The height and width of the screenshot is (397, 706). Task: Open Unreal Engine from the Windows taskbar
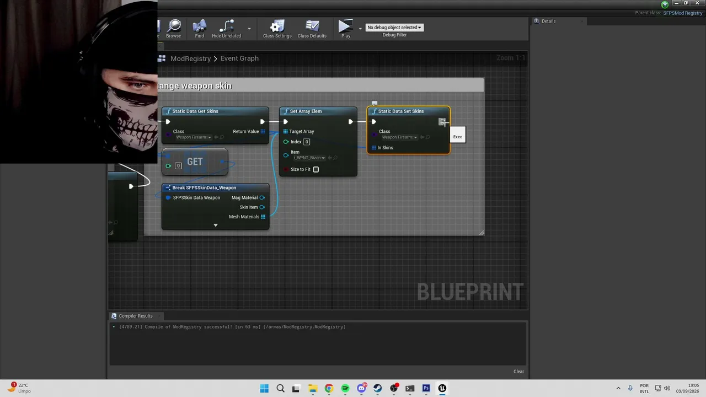tap(442, 388)
